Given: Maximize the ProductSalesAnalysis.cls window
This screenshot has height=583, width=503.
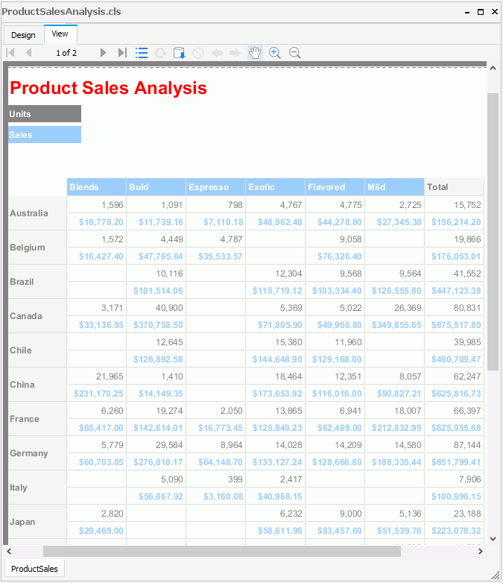Looking at the screenshot, I should pos(481,12).
